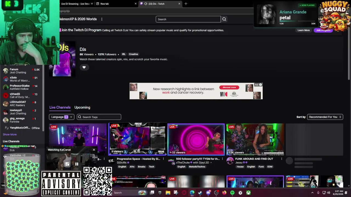Show hidden system tray icons

point(312,193)
